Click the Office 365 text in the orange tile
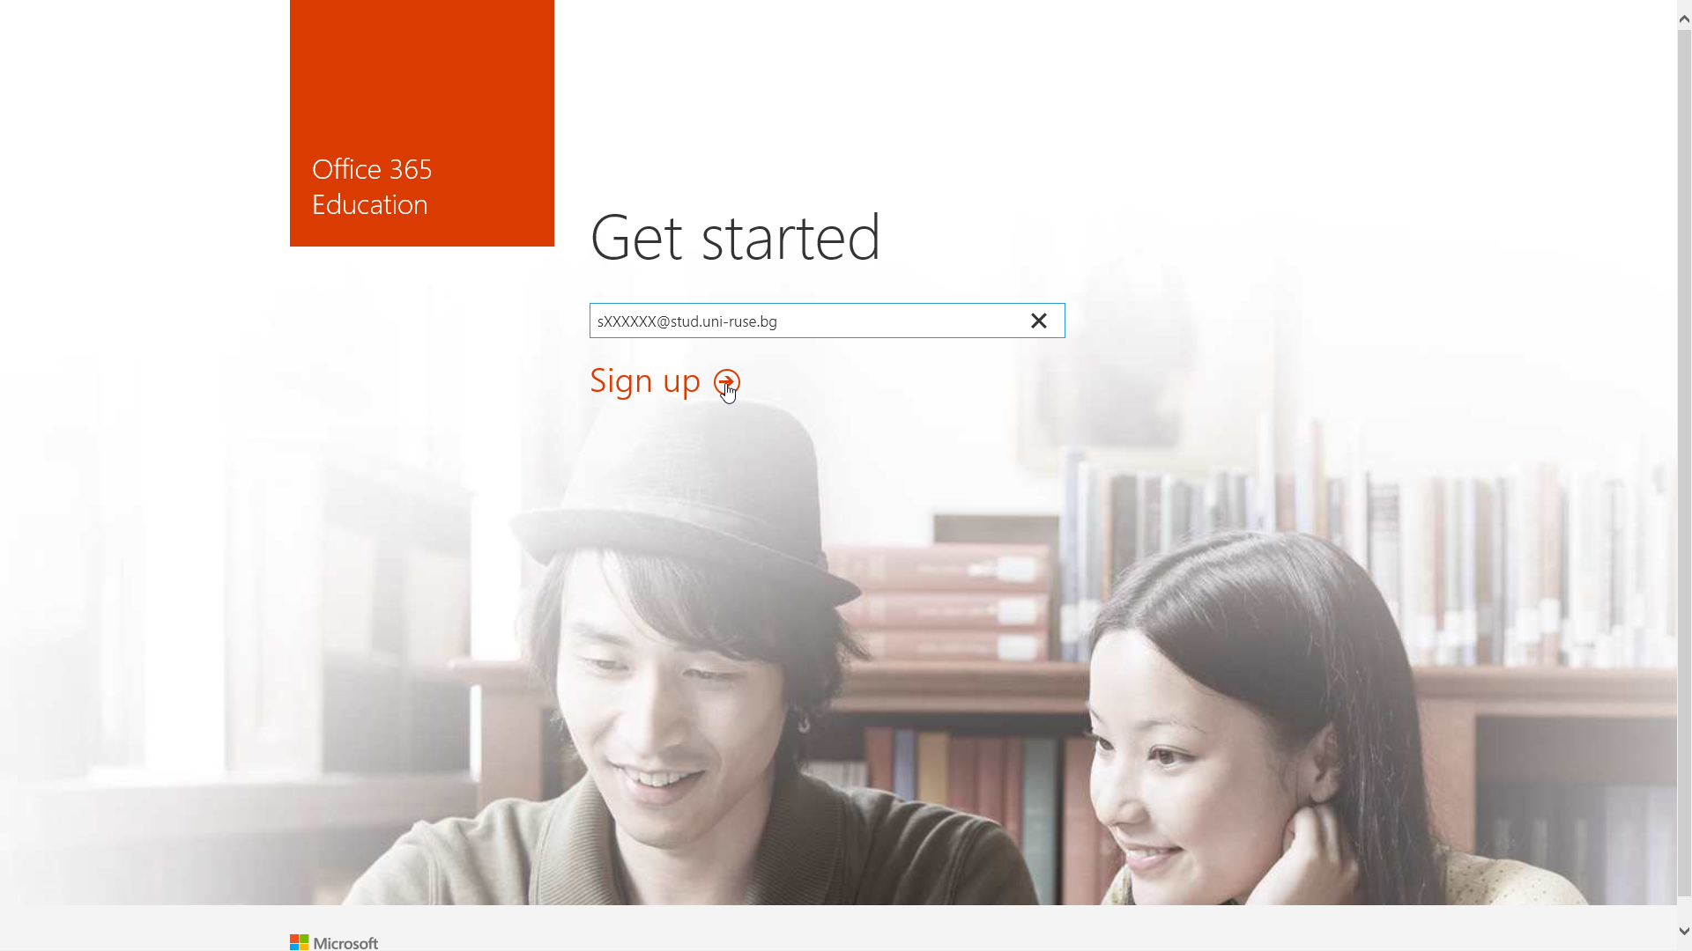This screenshot has width=1692, height=951. 372,169
